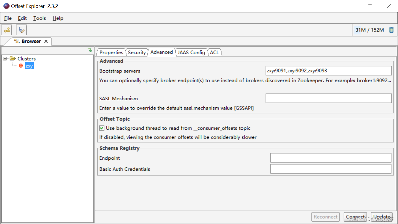Collapse the Clusters tree node

(5, 59)
